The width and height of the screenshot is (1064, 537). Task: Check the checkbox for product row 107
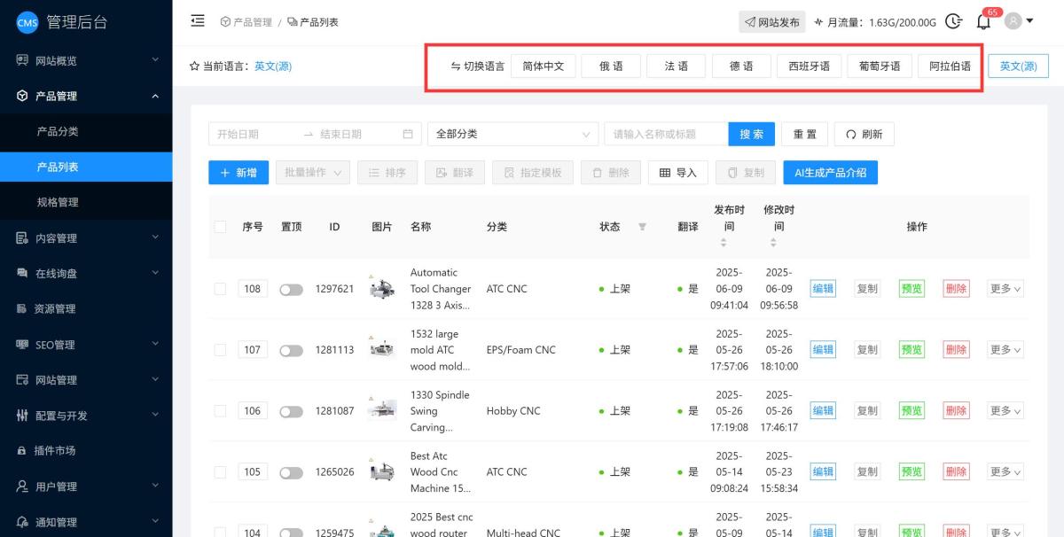point(220,350)
